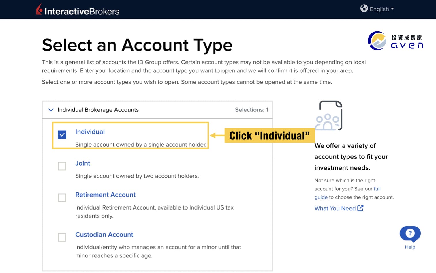Screen dimensions: 436x273
Task: Open help via the question mark icon
Action: click(410, 234)
